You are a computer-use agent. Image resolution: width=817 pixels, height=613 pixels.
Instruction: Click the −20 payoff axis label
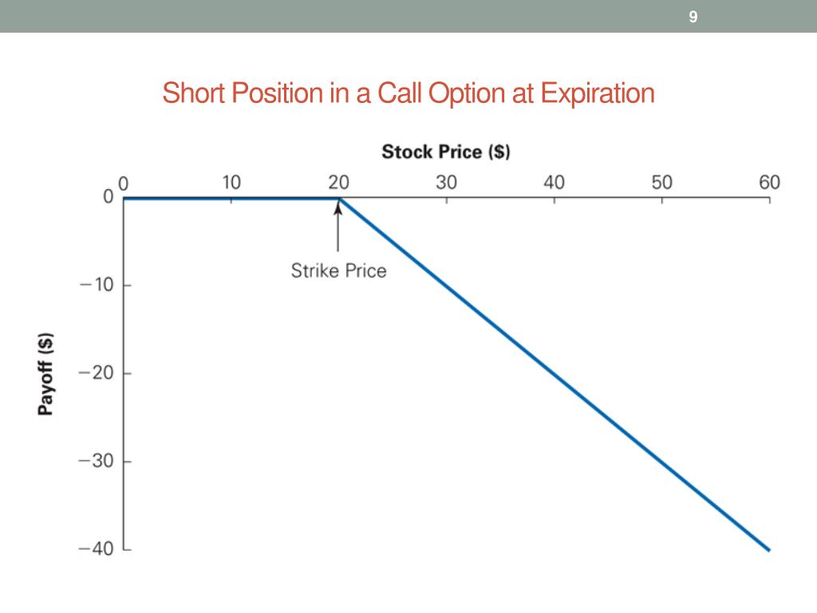97,373
